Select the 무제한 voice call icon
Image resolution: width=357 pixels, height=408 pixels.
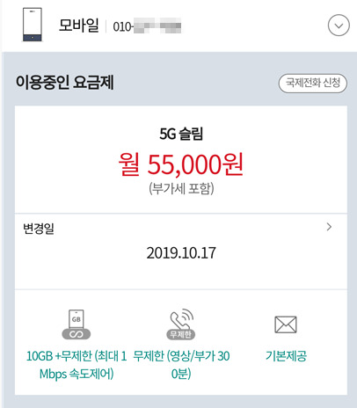point(181,324)
